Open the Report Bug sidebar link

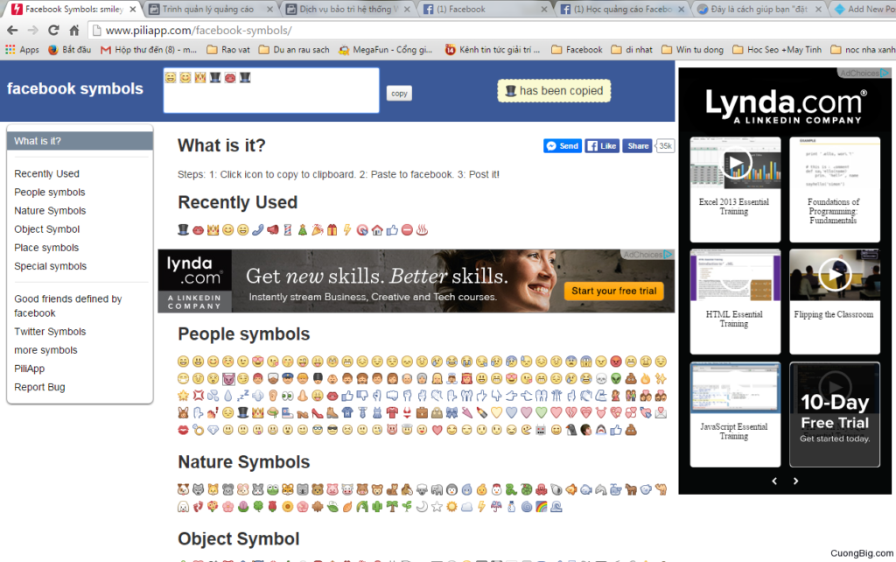(x=39, y=387)
